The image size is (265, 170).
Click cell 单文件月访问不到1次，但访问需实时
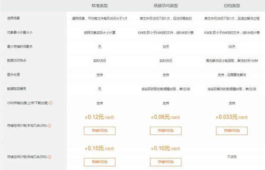pyautogui.click(x=166, y=18)
